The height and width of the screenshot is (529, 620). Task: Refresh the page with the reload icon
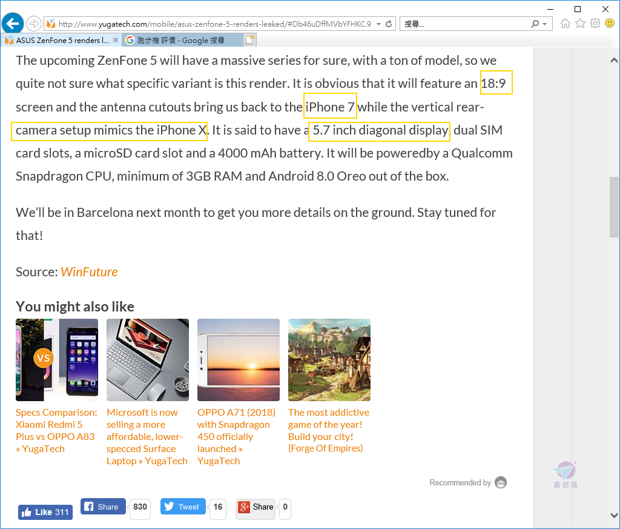pos(389,24)
